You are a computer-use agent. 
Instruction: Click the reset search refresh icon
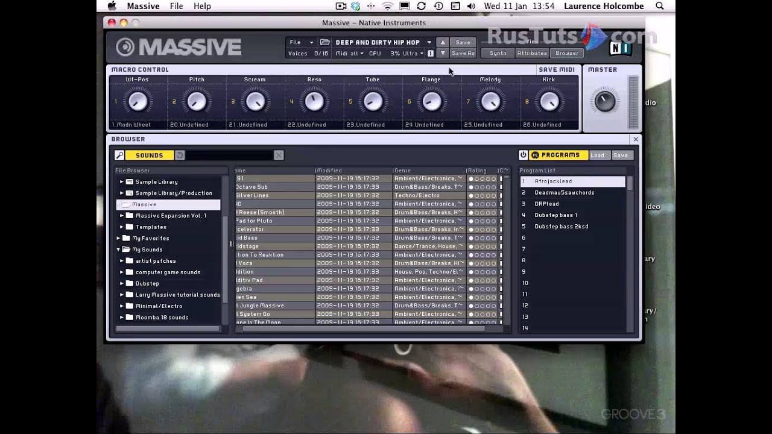(x=179, y=156)
